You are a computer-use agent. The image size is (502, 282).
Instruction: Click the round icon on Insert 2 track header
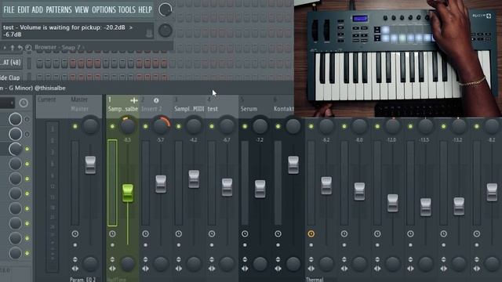(156, 101)
